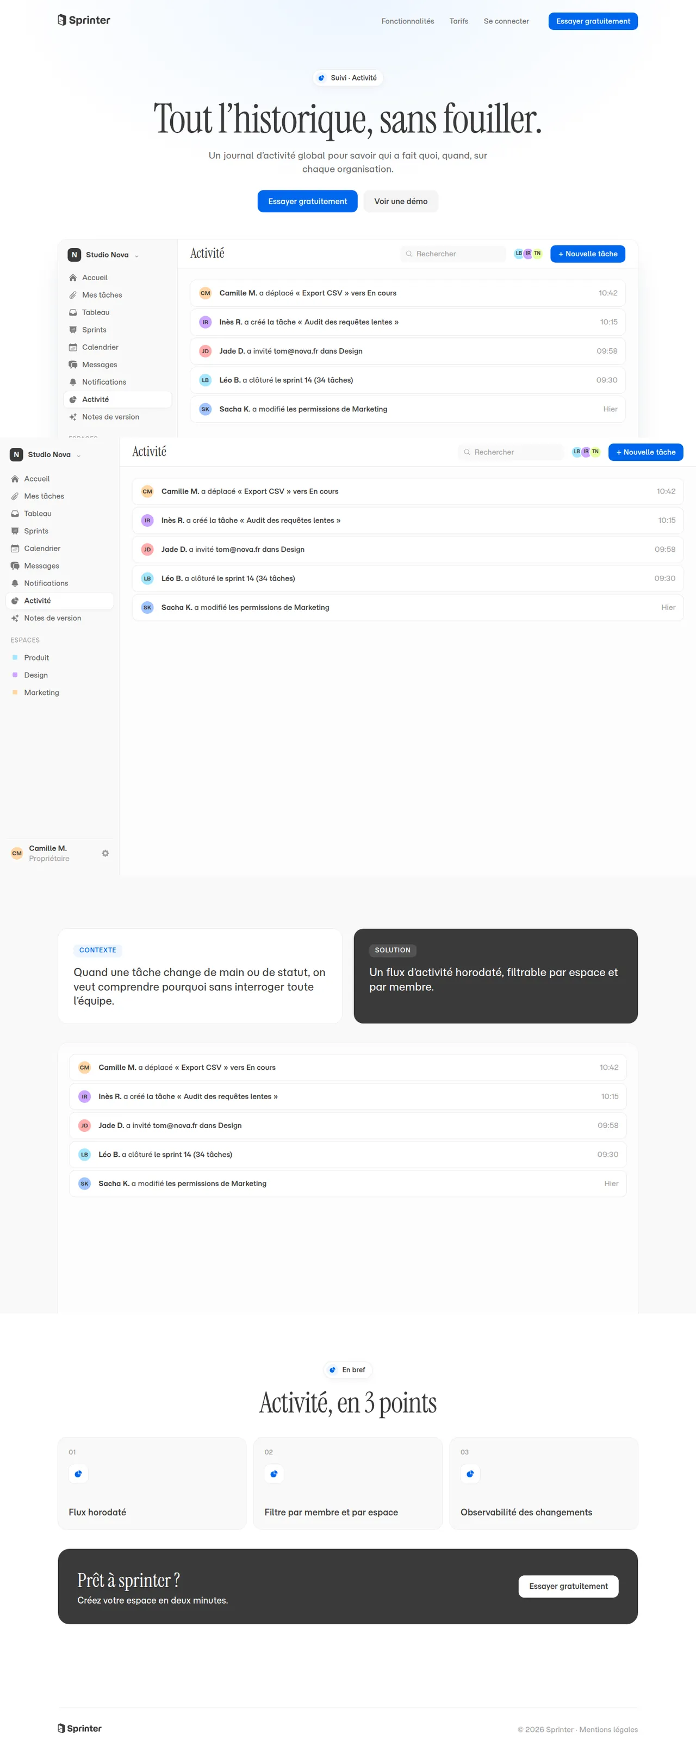Select the Produit space blue swatch
Viewport: 696px width, 1751px height.
click(15, 658)
